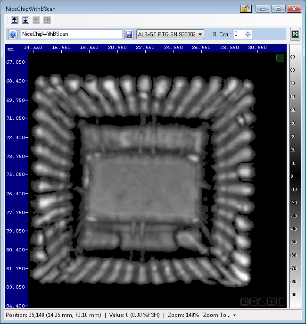The width and height of the screenshot is (306, 324).
Task: Click the import (up arrow) toolbar icon
Action: pyautogui.click(x=15, y=20)
